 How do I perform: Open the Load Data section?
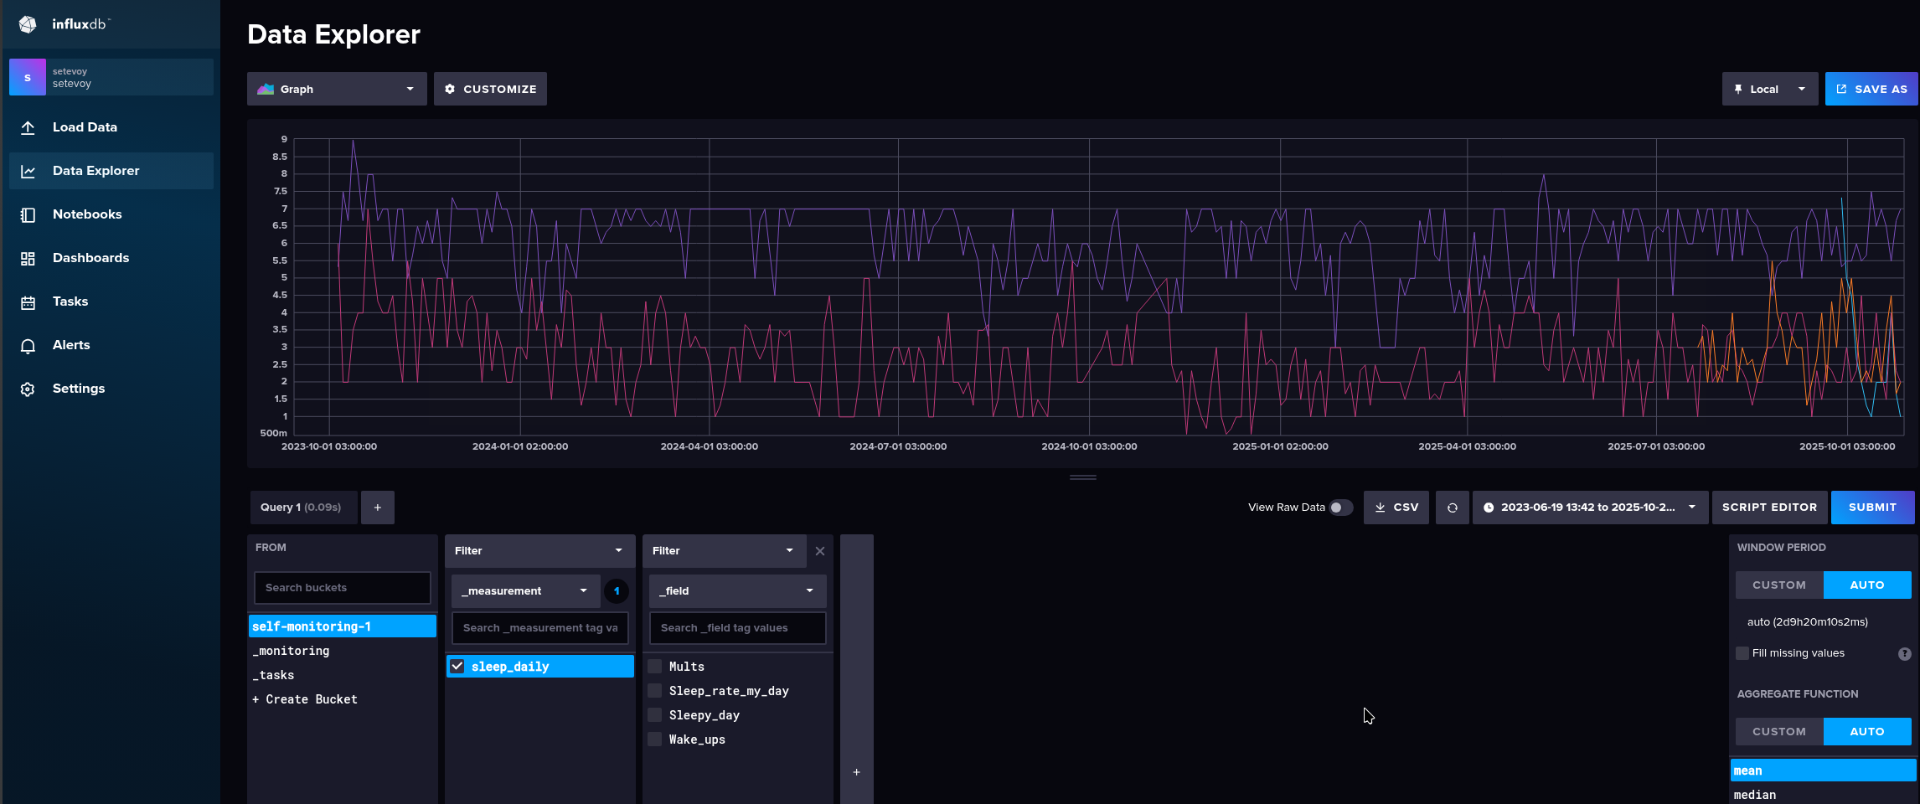(85, 126)
